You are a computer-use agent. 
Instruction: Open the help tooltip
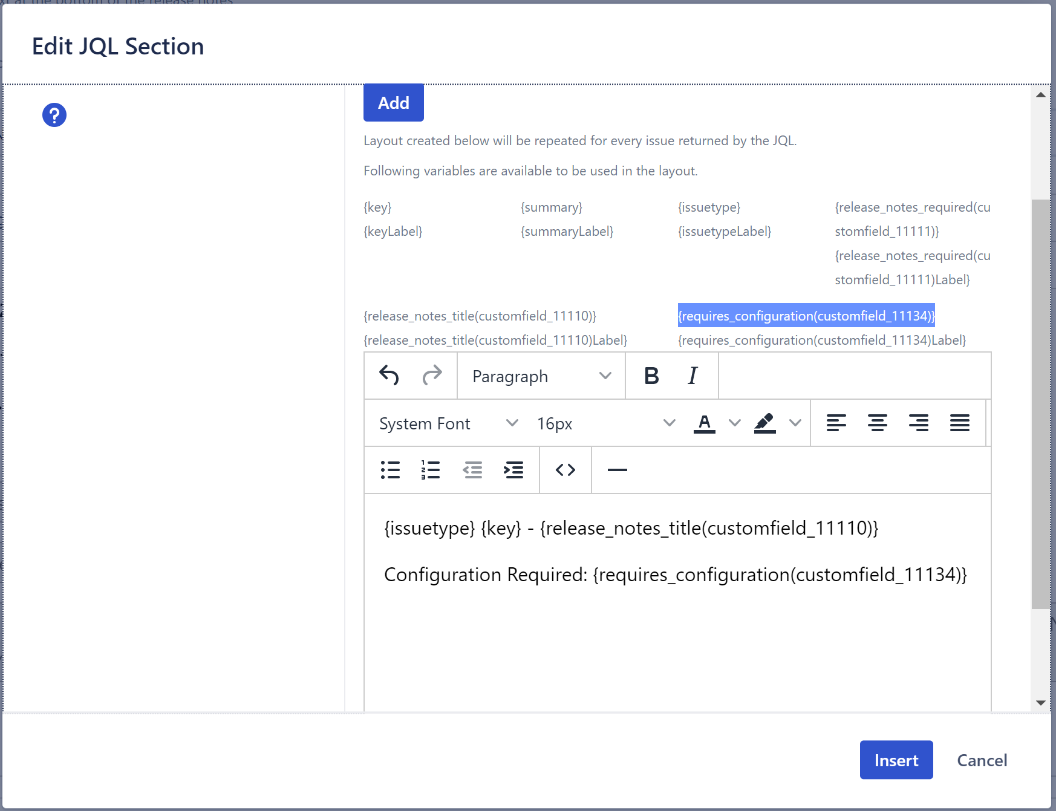pos(54,114)
